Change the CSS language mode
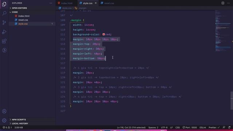The image size is (233, 131). (177, 127)
